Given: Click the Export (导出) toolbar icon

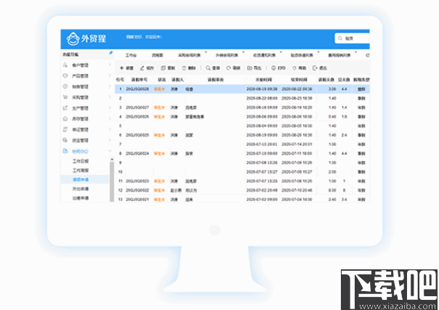Looking at the screenshot, I should pyautogui.click(x=250, y=68).
